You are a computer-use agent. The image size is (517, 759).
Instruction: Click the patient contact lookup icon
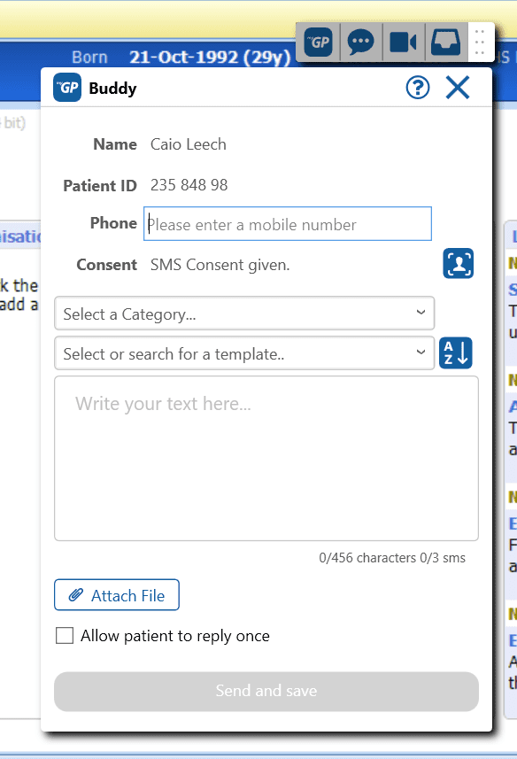[x=458, y=263]
